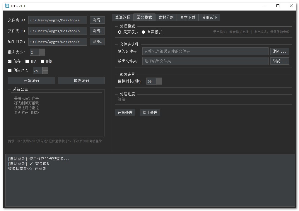Go to the 素材下载 tab
299x211 pixels.
pyautogui.click(x=188, y=18)
